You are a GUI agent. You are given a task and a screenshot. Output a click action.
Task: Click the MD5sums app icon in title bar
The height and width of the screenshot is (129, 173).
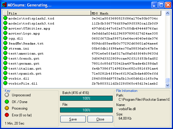pyautogui.click(x=4, y=5)
